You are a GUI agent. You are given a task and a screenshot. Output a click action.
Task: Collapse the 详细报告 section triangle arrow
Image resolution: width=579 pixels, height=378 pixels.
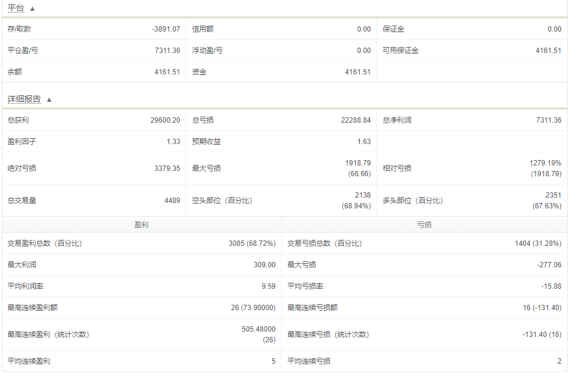(49, 99)
